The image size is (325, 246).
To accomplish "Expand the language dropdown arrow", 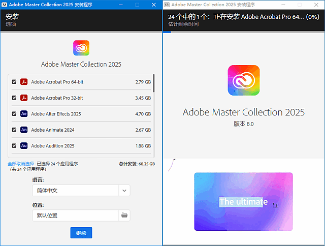I will click(124, 191).
